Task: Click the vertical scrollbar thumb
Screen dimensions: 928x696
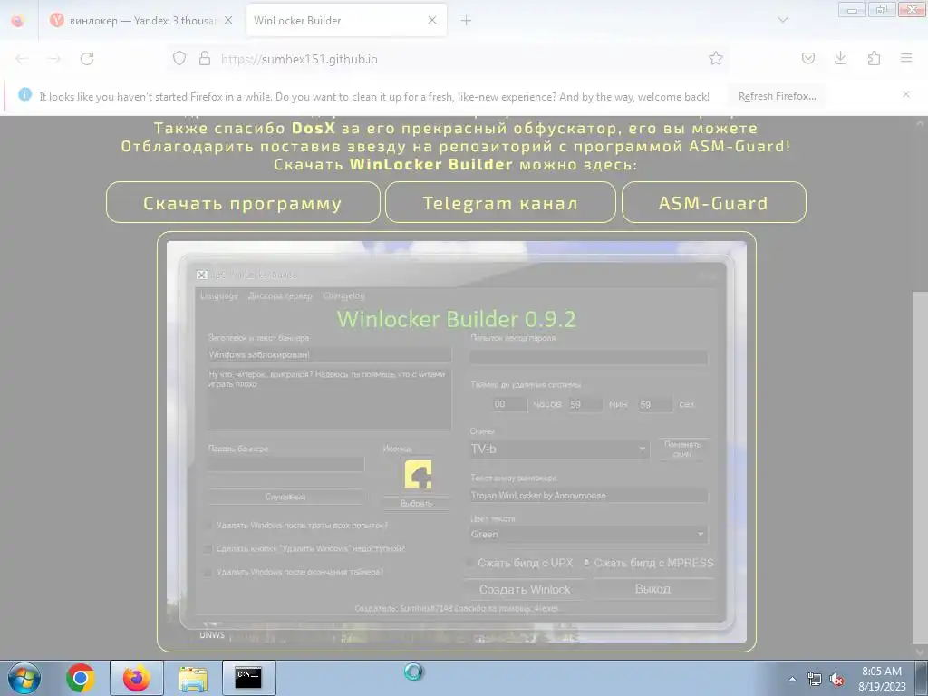Action: (921, 468)
